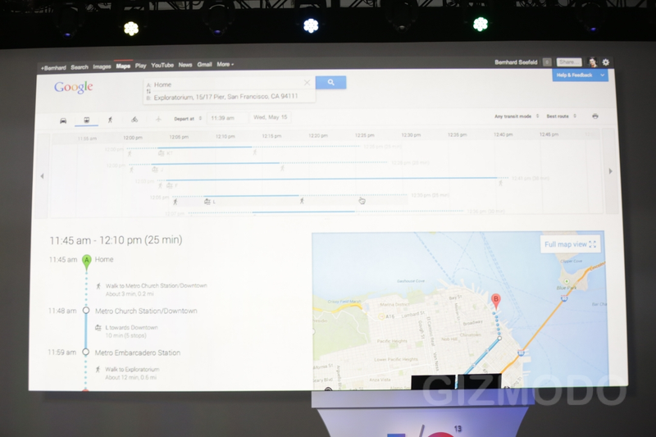Open YouTube in the top bar
This screenshot has width=656, height=437.
click(162, 66)
